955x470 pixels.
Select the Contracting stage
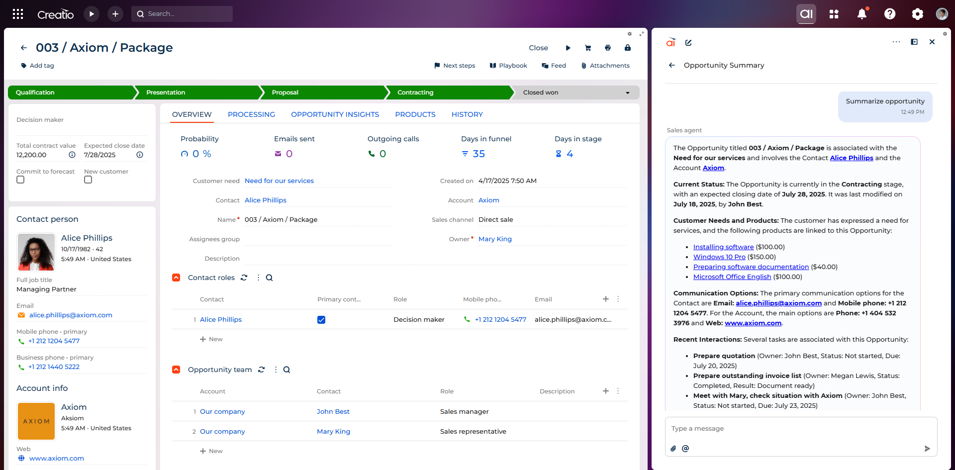pos(450,93)
